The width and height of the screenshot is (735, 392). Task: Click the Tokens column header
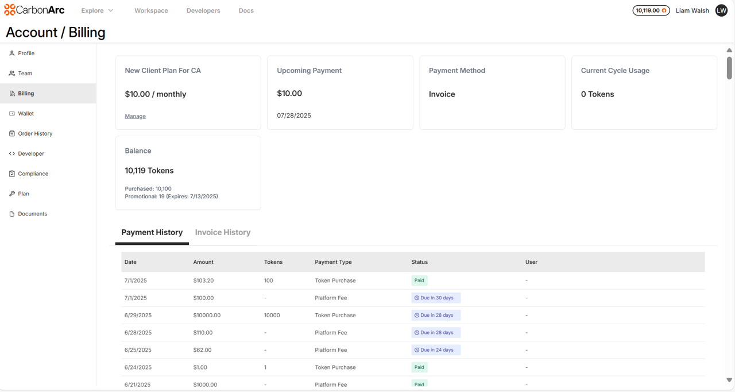[273, 262]
